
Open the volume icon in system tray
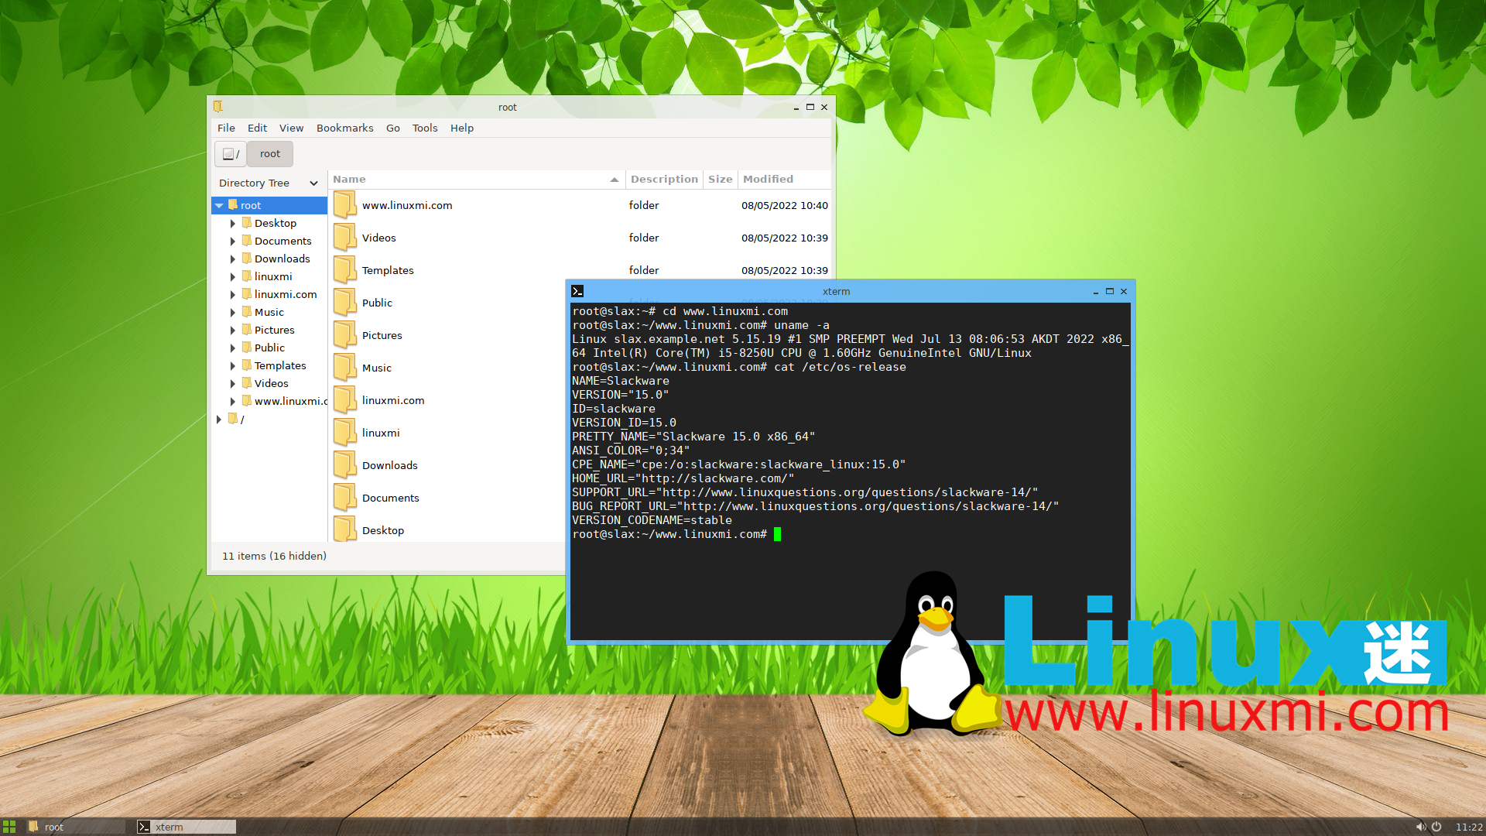tap(1421, 827)
